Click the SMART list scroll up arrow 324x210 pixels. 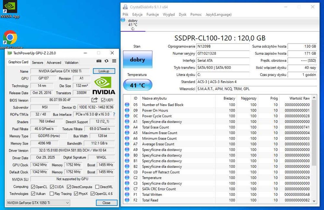(314, 98)
